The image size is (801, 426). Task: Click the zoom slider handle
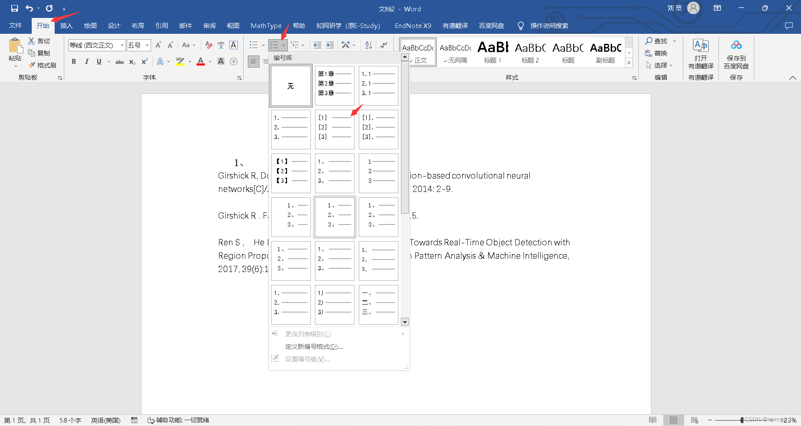[x=742, y=420]
